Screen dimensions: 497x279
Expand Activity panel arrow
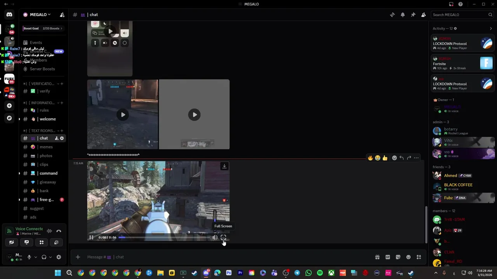(x=491, y=28)
